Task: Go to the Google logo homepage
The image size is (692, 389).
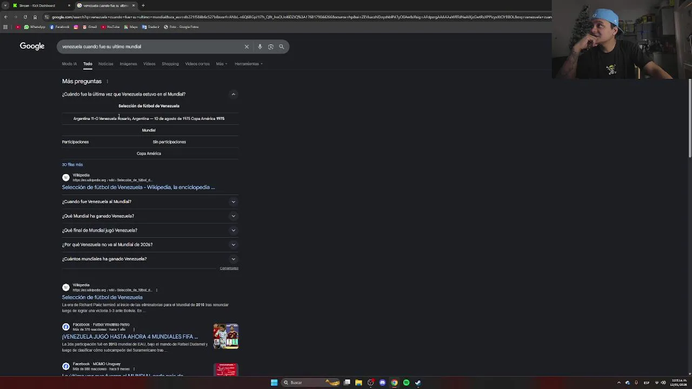Action: pos(32,46)
